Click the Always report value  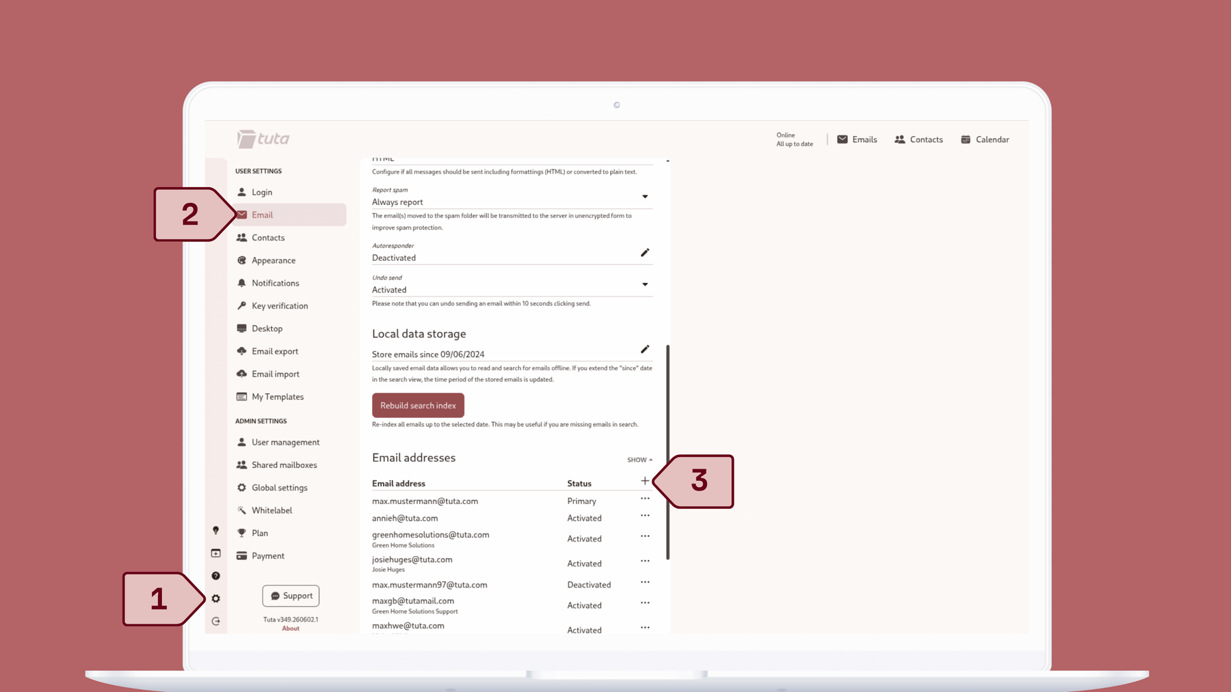point(397,202)
